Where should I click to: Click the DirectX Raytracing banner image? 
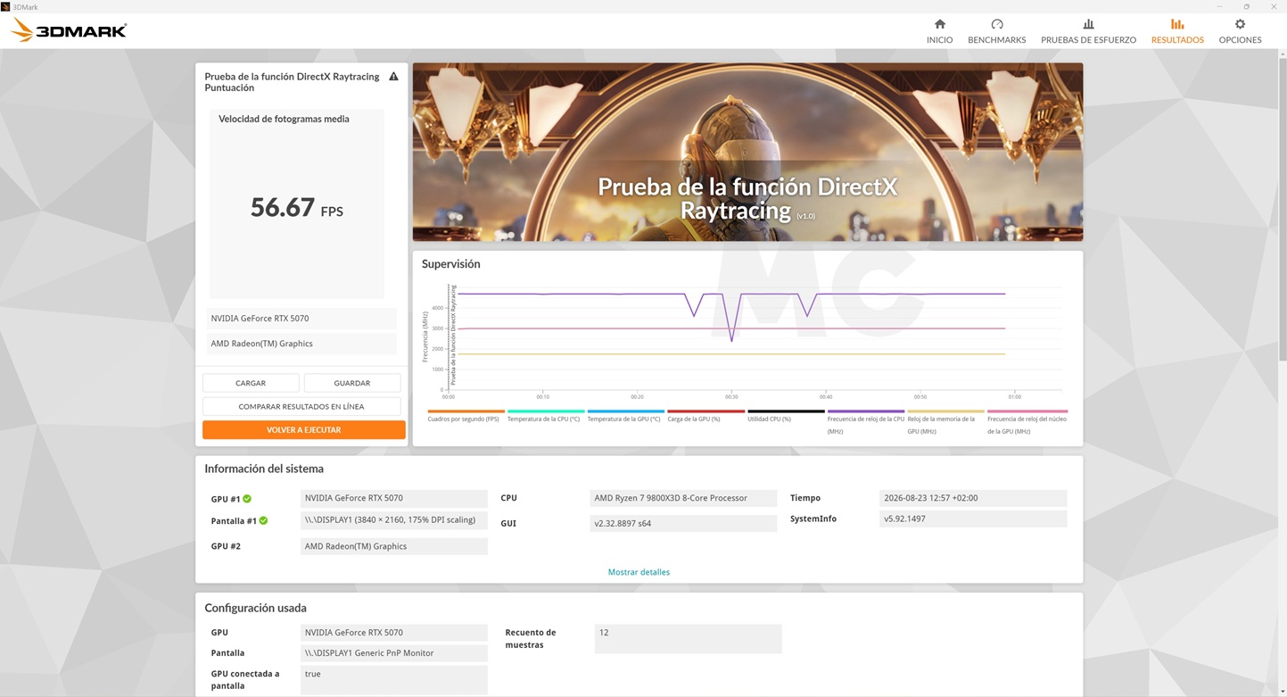tap(747, 152)
